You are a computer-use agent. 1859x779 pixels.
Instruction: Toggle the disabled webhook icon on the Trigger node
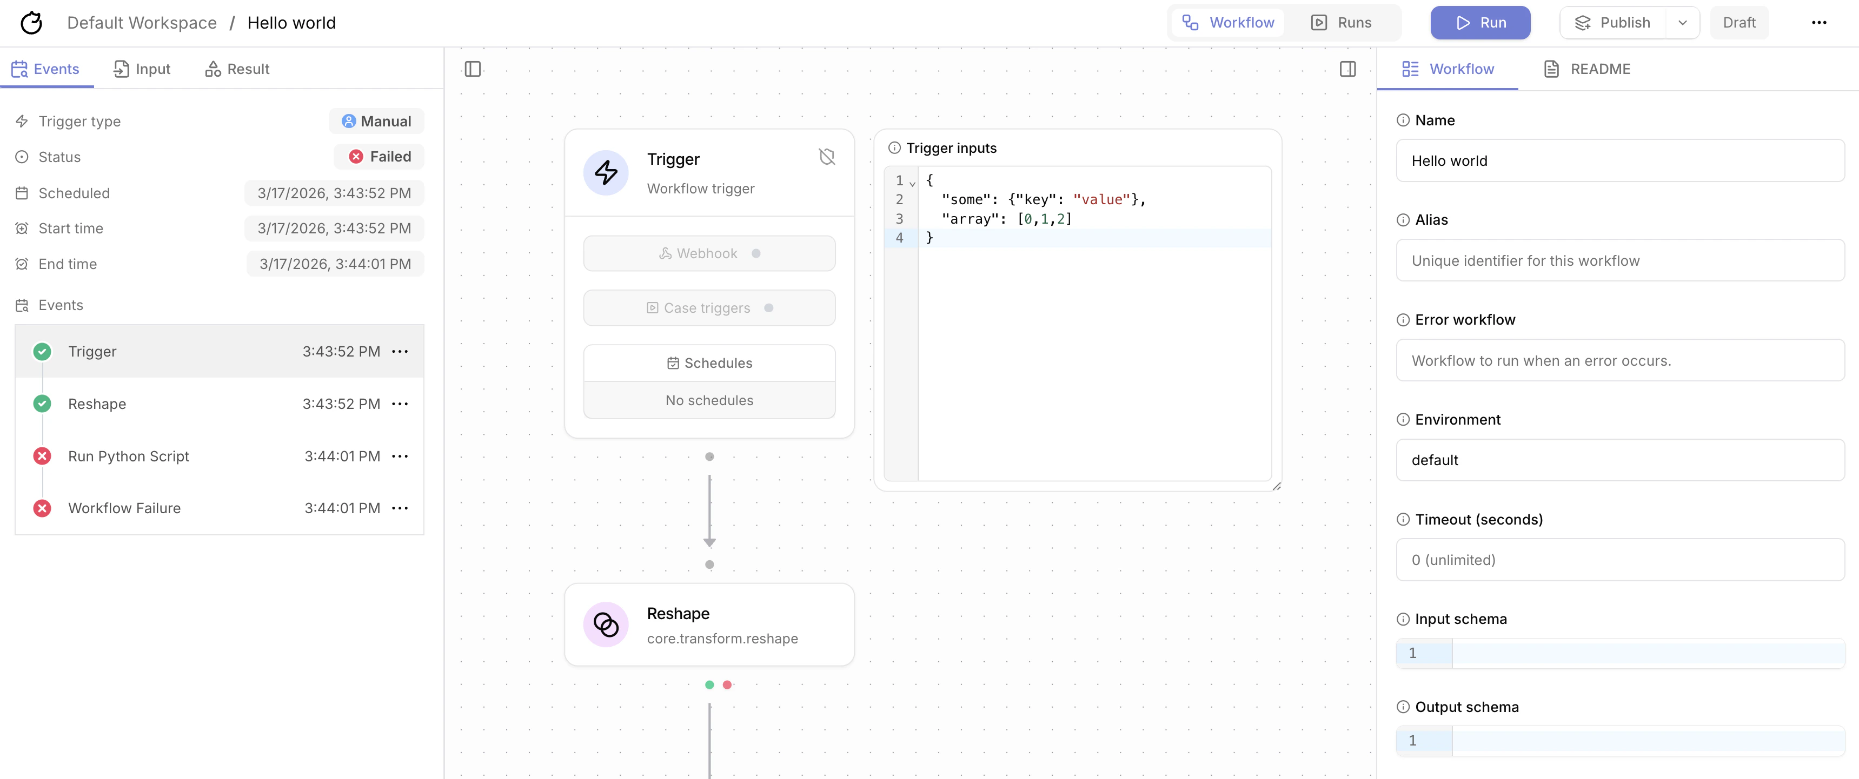click(827, 156)
